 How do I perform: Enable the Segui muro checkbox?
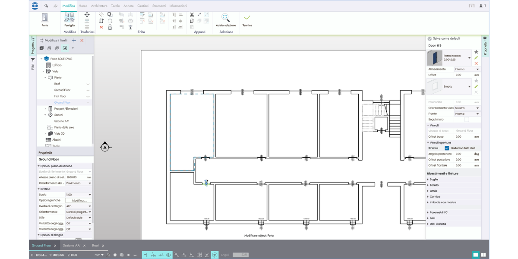[x=466, y=120]
